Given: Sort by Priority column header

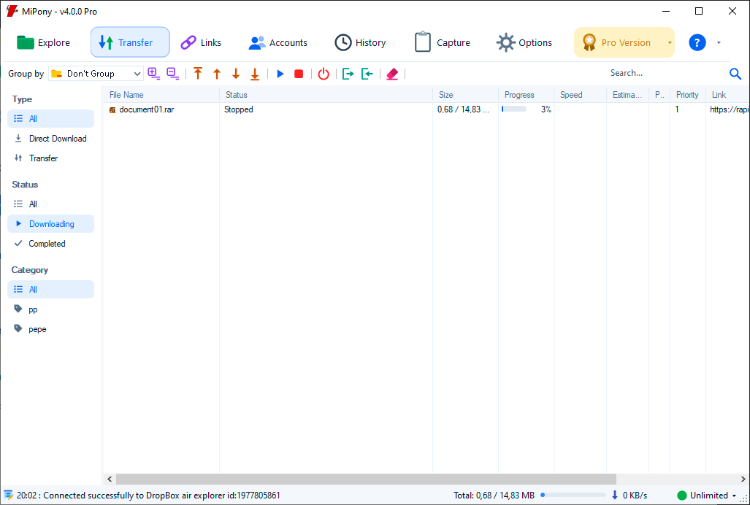Looking at the screenshot, I should (x=688, y=95).
